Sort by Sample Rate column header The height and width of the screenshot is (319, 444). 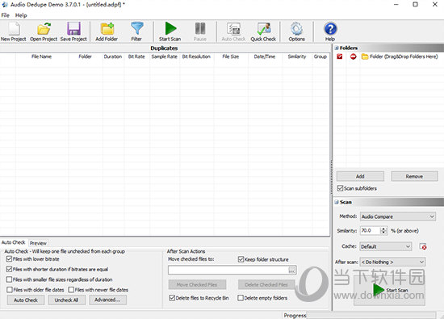(164, 57)
